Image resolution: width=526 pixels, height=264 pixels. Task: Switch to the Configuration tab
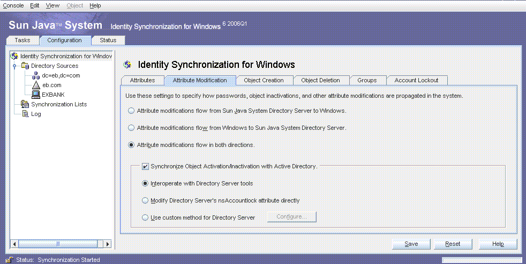[64, 40]
